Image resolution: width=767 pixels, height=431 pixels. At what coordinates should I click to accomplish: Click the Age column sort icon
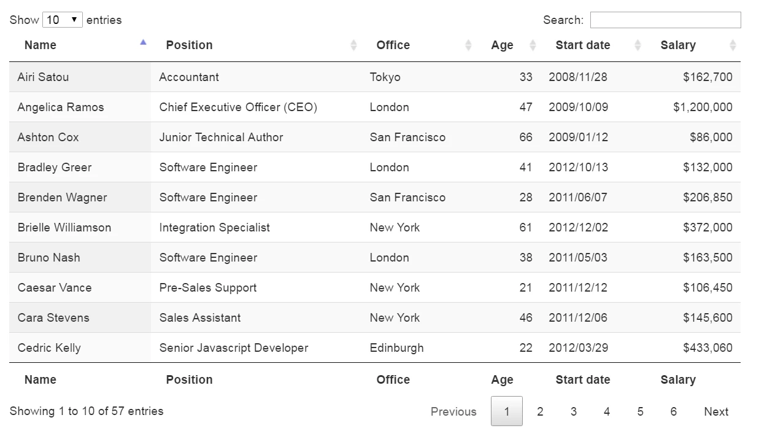coord(533,45)
